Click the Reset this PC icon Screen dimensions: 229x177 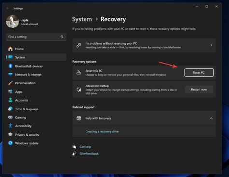(79, 72)
